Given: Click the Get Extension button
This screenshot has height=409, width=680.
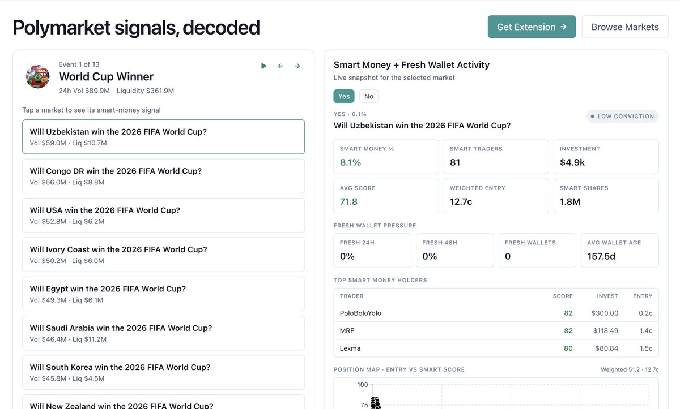Looking at the screenshot, I should [x=532, y=27].
